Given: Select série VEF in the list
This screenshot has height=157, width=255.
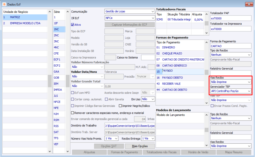Looking at the screenshot, I should tap(59, 144).
